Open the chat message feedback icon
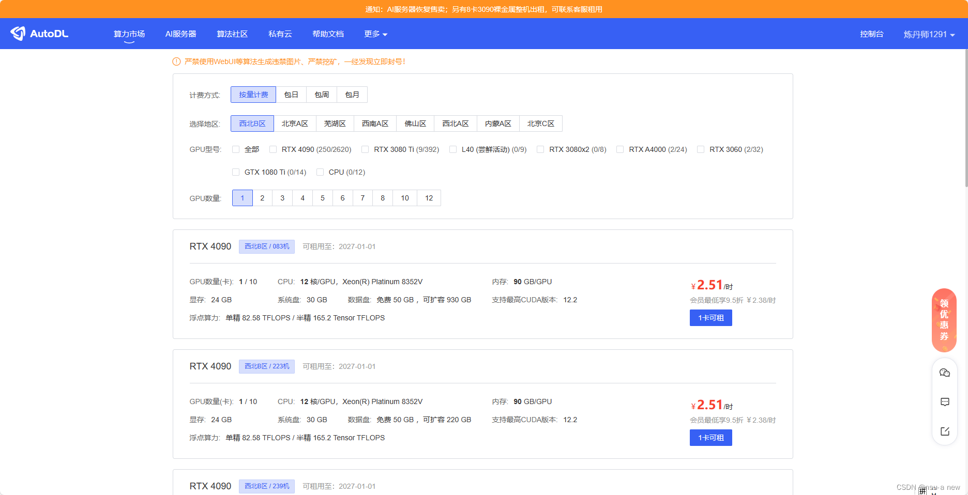 click(x=945, y=402)
